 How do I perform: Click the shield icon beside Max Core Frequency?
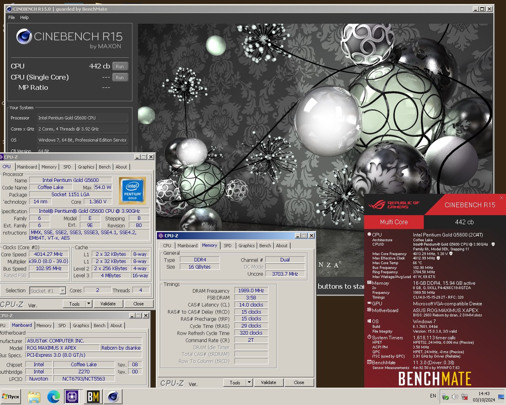451,254
